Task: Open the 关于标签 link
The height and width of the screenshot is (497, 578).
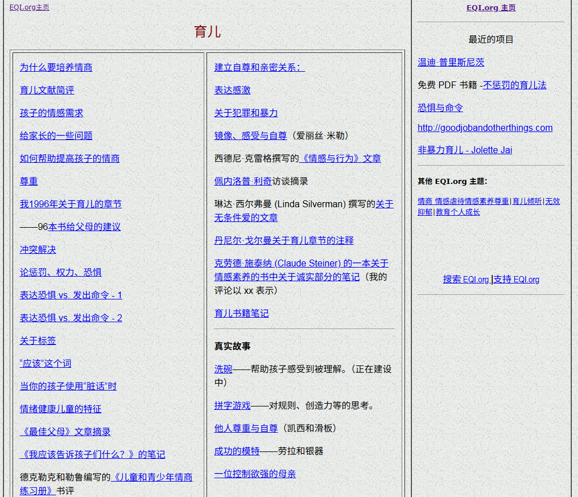Action: tap(38, 340)
